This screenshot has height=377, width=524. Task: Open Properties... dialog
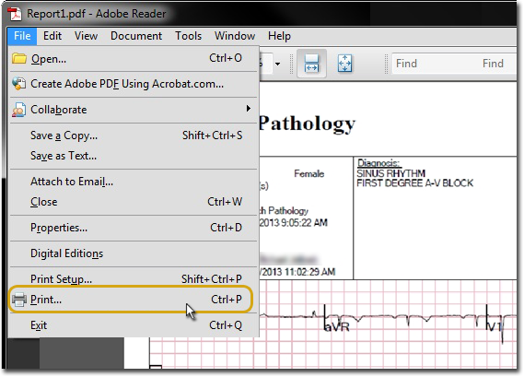pyautogui.click(x=133, y=228)
